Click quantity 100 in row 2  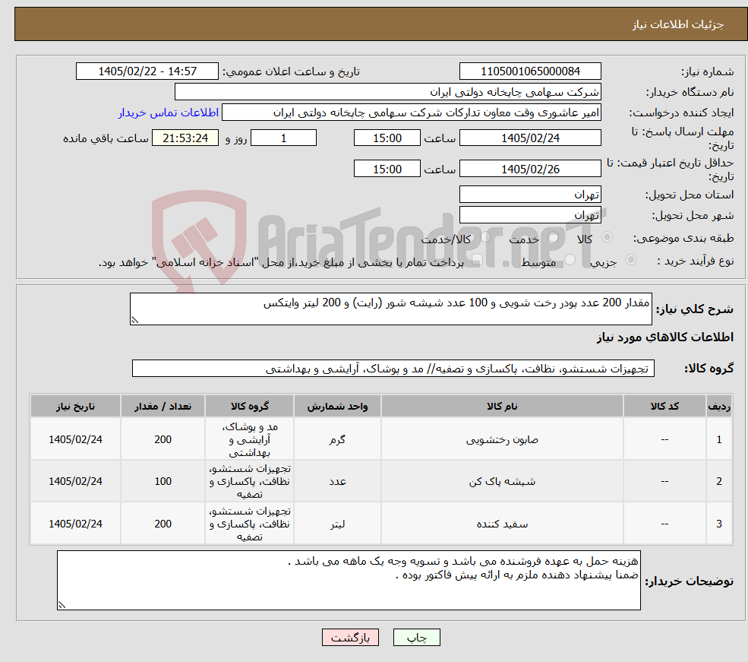point(163,482)
